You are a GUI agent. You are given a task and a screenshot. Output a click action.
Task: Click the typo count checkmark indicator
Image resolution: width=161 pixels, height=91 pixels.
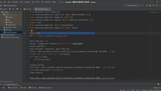155,12
